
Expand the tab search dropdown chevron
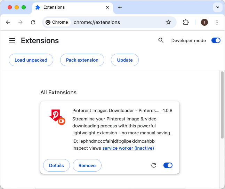coord(218,7)
